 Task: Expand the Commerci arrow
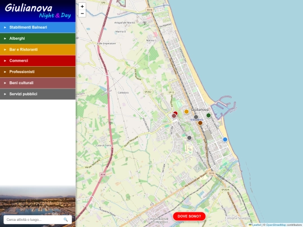(5, 61)
